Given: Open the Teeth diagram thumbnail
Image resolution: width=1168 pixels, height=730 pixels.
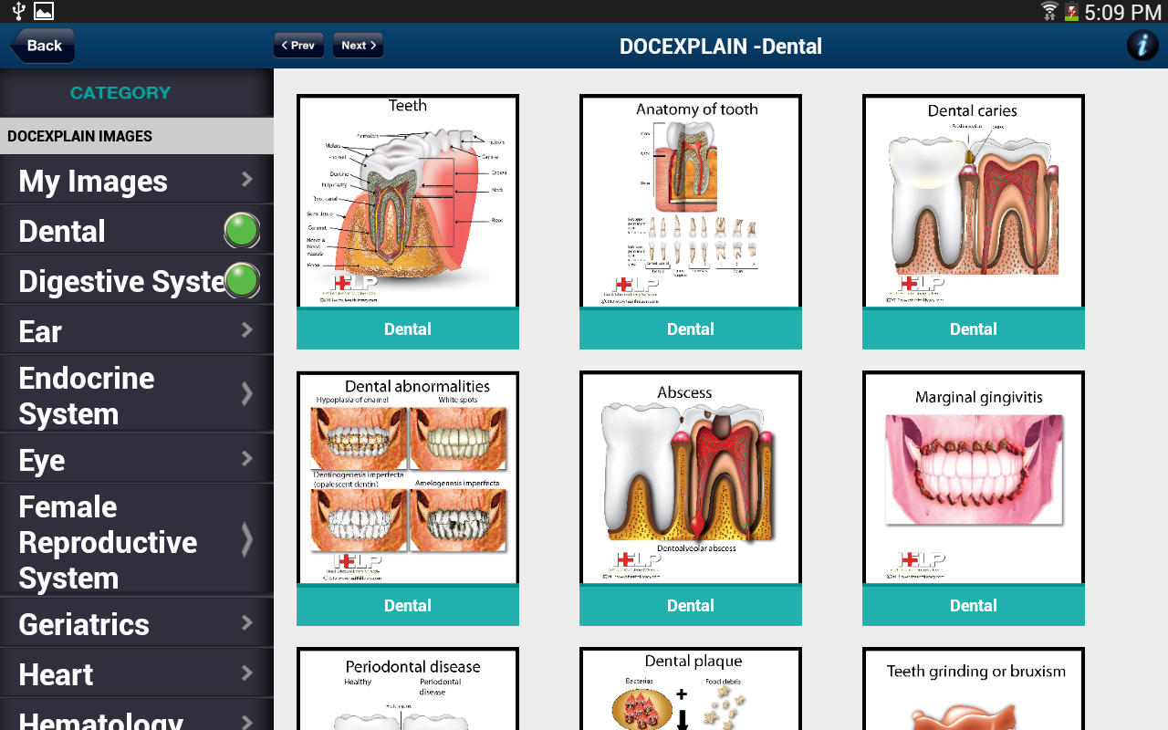Looking at the screenshot, I should (x=408, y=201).
